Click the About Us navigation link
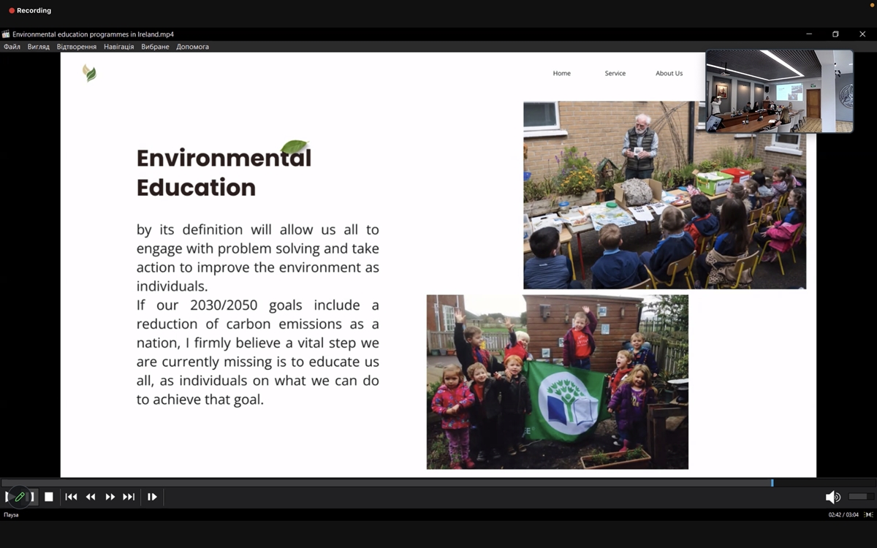Image resolution: width=877 pixels, height=548 pixels. coord(669,73)
